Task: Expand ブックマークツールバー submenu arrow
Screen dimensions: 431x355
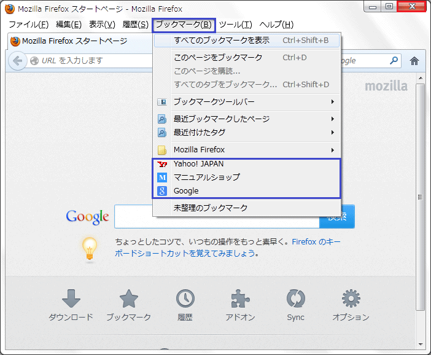Action: [x=333, y=102]
